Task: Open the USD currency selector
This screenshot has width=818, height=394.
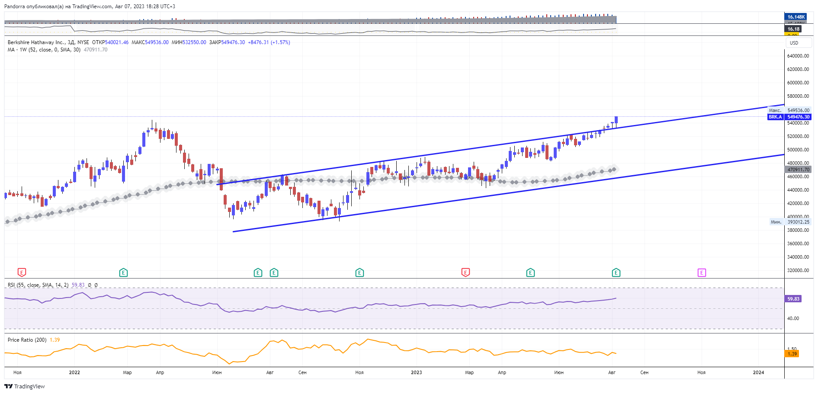Action: pyautogui.click(x=799, y=43)
